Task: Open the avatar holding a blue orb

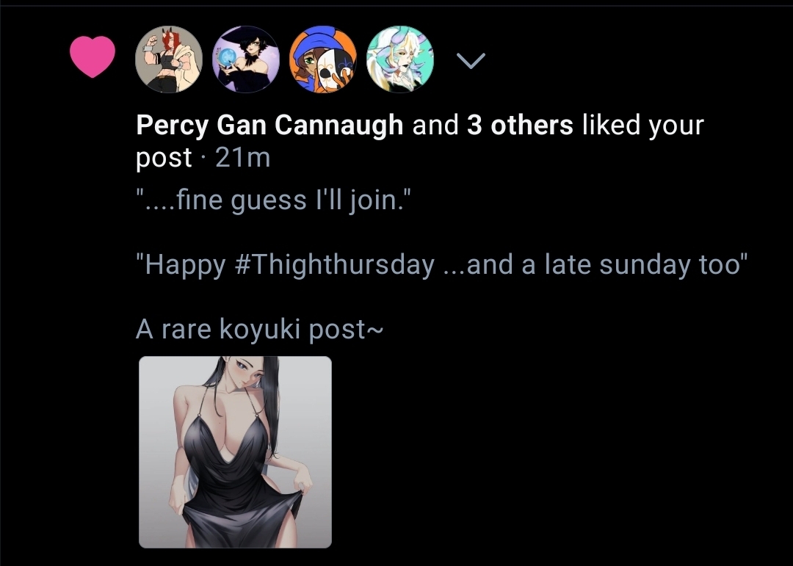Action: point(246,59)
